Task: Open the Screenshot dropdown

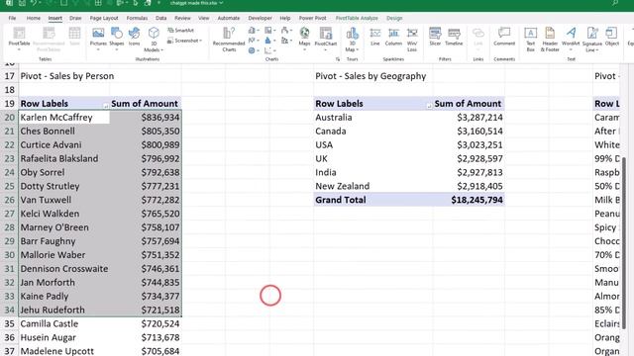Action: point(184,41)
